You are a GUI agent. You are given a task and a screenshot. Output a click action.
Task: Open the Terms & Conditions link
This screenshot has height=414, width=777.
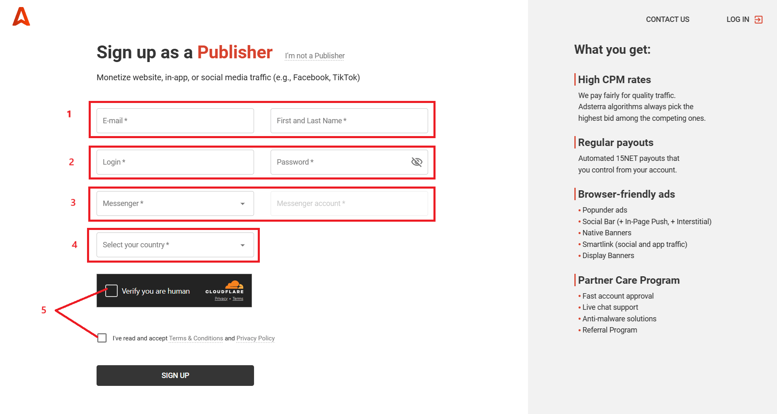coord(196,338)
